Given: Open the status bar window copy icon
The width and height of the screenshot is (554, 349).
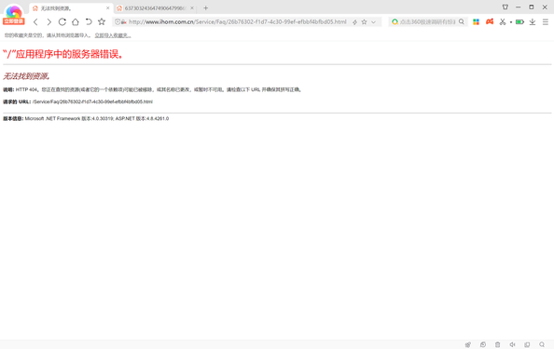Looking at the screenshot, I should [x=527, y=344].
